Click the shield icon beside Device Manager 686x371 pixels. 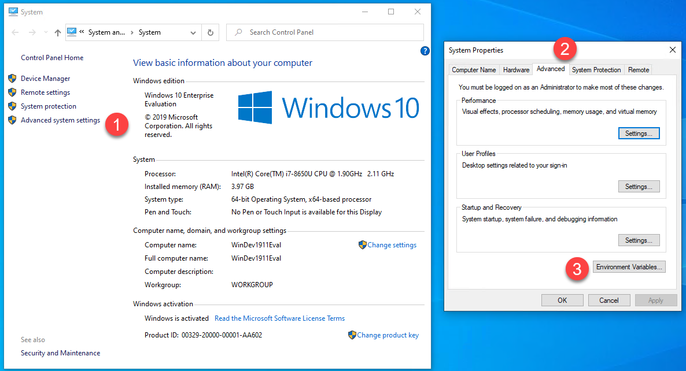(x=12, y=78)
